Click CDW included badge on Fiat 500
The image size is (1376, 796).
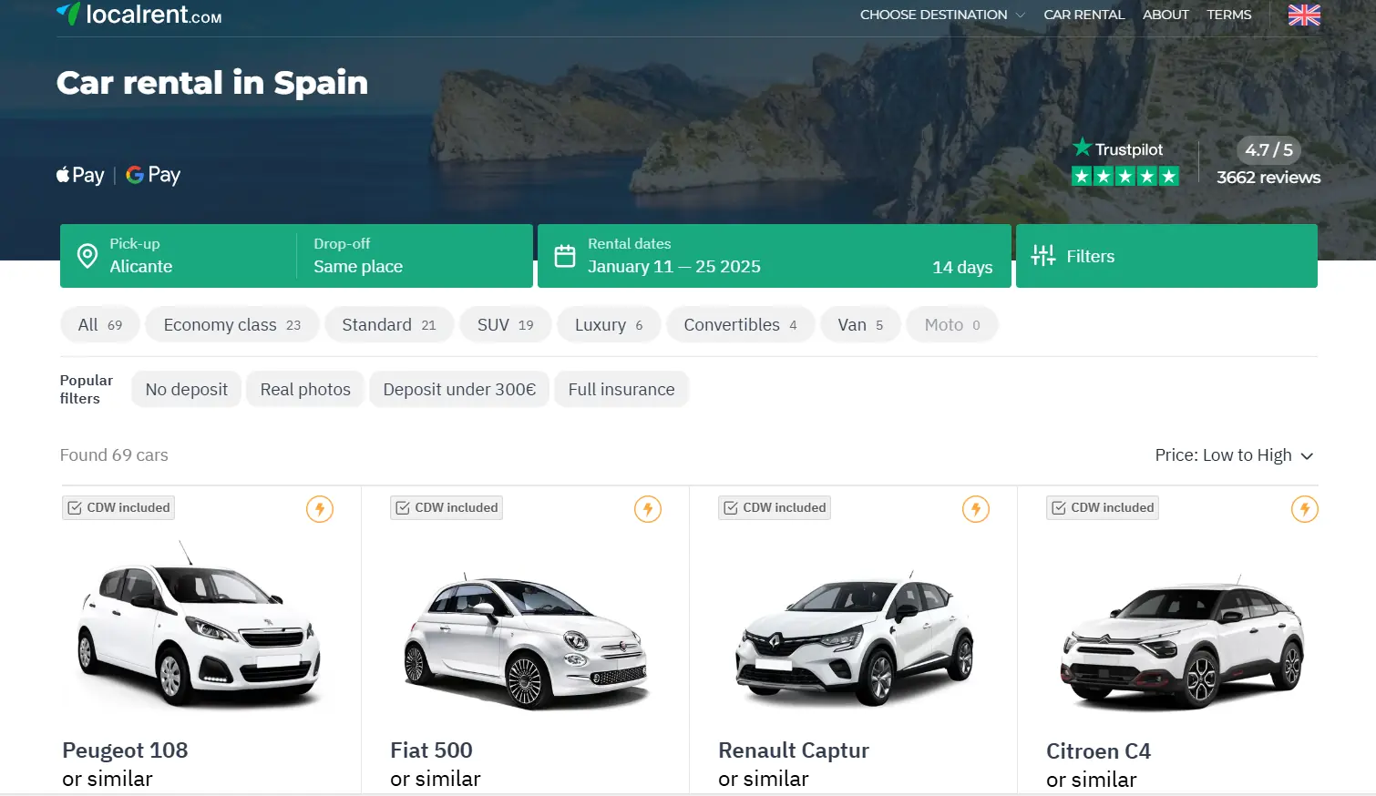[x=447, y=507]
